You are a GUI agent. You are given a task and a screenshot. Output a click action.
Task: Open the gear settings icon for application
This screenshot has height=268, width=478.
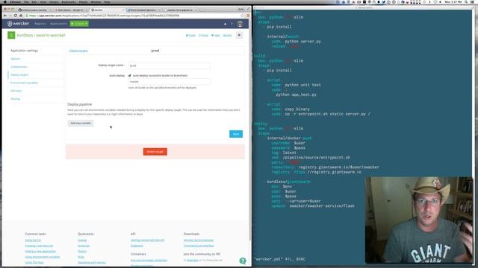tap(239, 35)
